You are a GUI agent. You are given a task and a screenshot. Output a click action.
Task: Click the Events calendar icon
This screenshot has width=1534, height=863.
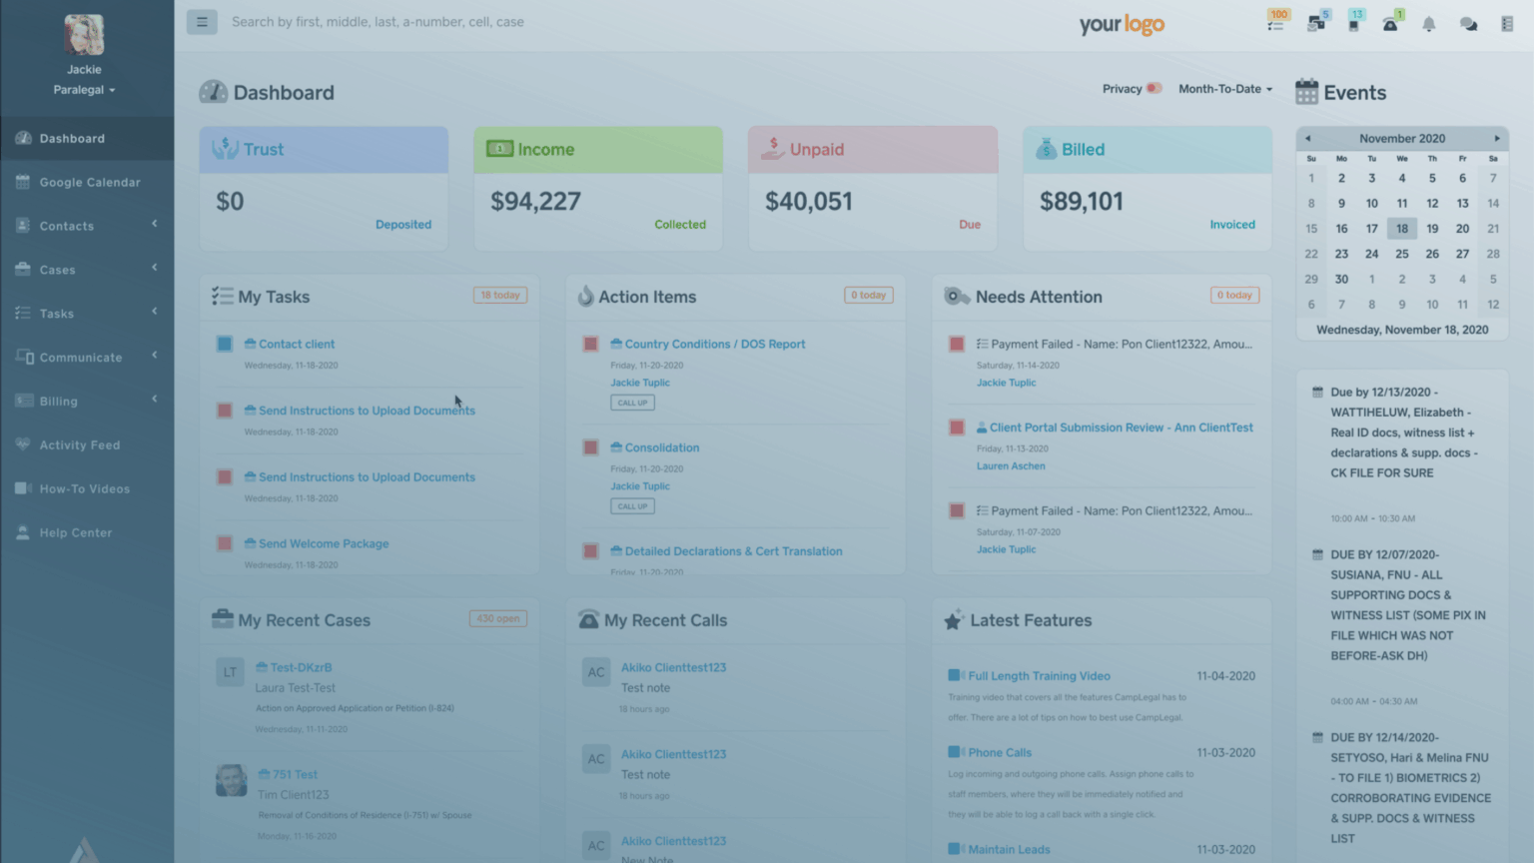click(x=1306, y=92)
